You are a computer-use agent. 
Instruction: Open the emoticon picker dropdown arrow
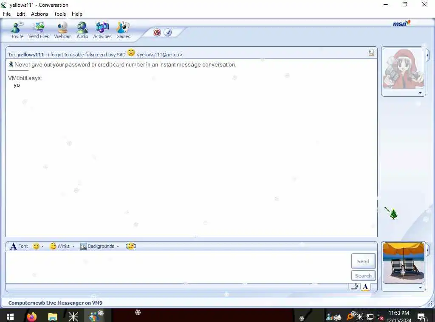[x=43, y=246]
